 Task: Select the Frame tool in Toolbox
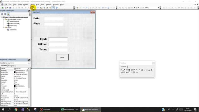142,70
